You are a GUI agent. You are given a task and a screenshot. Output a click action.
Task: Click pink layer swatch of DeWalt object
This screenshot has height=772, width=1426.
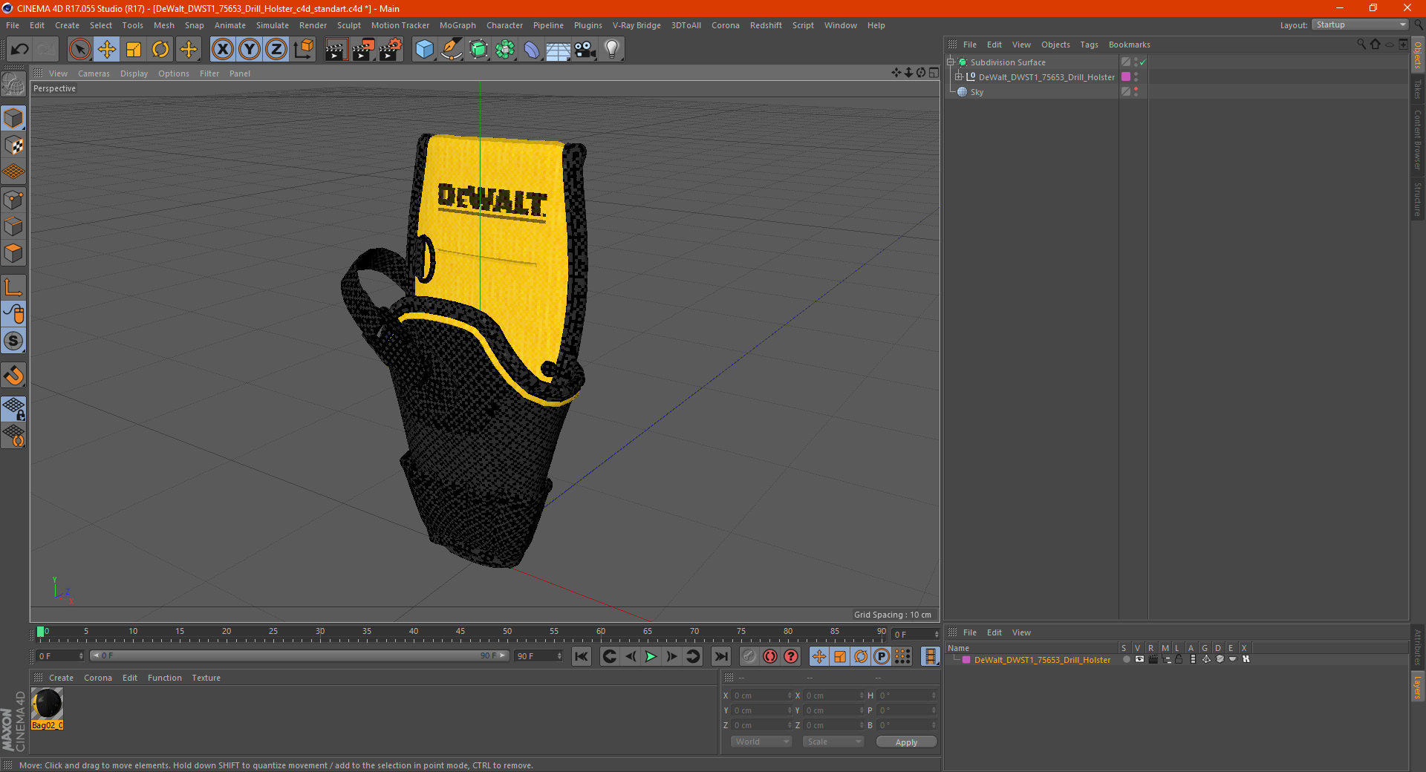(x=1126, y=77)
